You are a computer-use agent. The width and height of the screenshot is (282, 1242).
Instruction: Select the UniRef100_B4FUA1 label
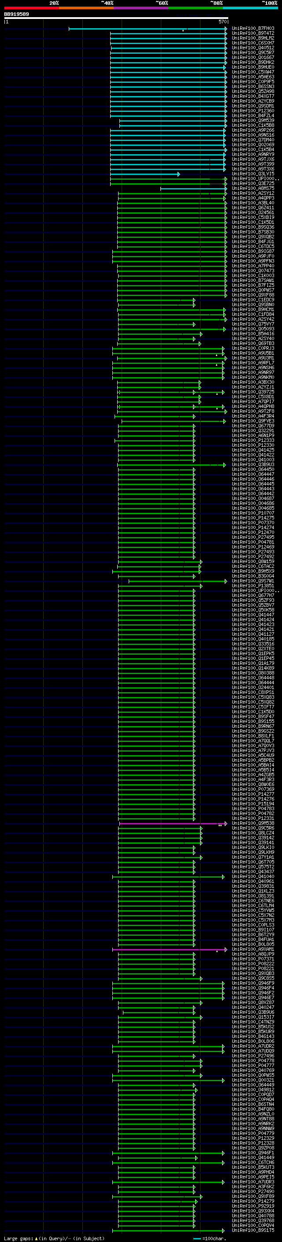point(253,940)
